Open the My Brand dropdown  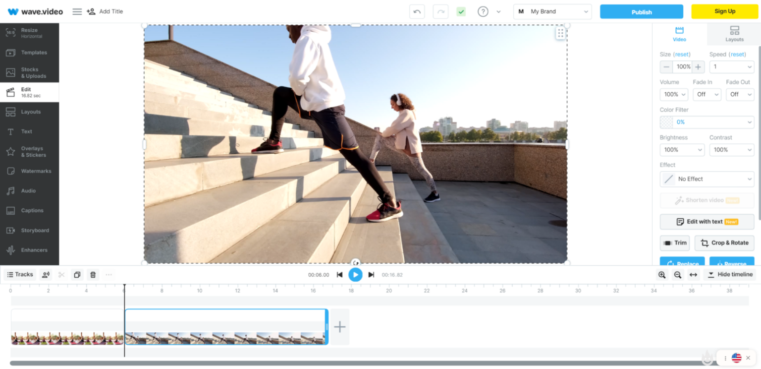click(x=552, y=11)
